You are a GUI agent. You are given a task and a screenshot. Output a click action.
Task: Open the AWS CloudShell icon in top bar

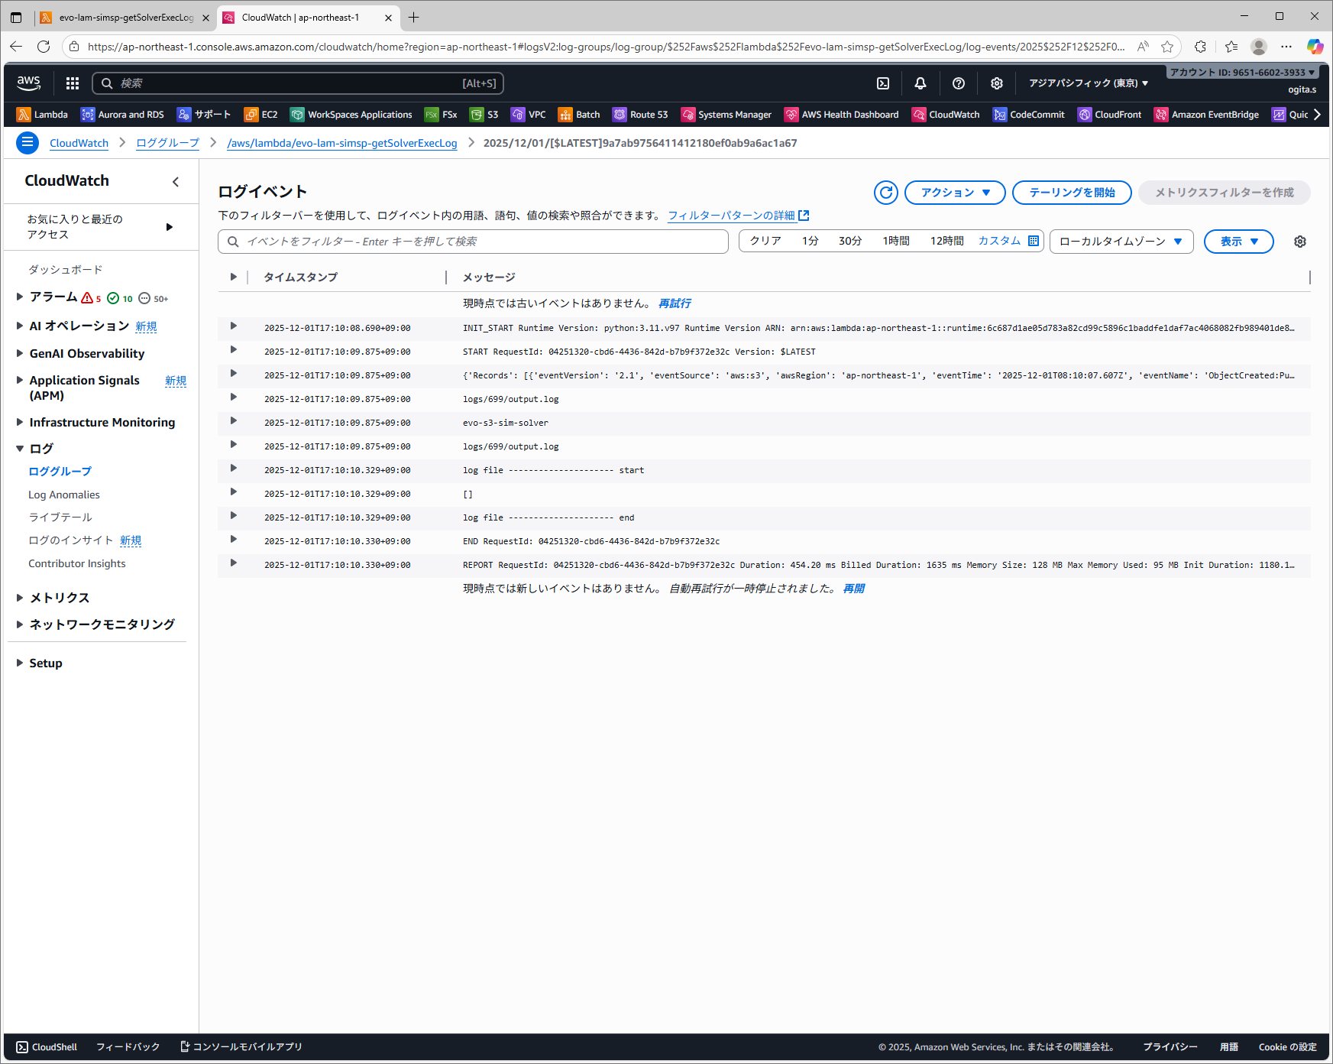(882, 83)
